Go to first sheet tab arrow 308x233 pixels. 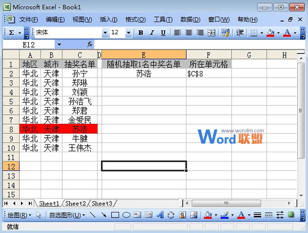coord(6,203)
